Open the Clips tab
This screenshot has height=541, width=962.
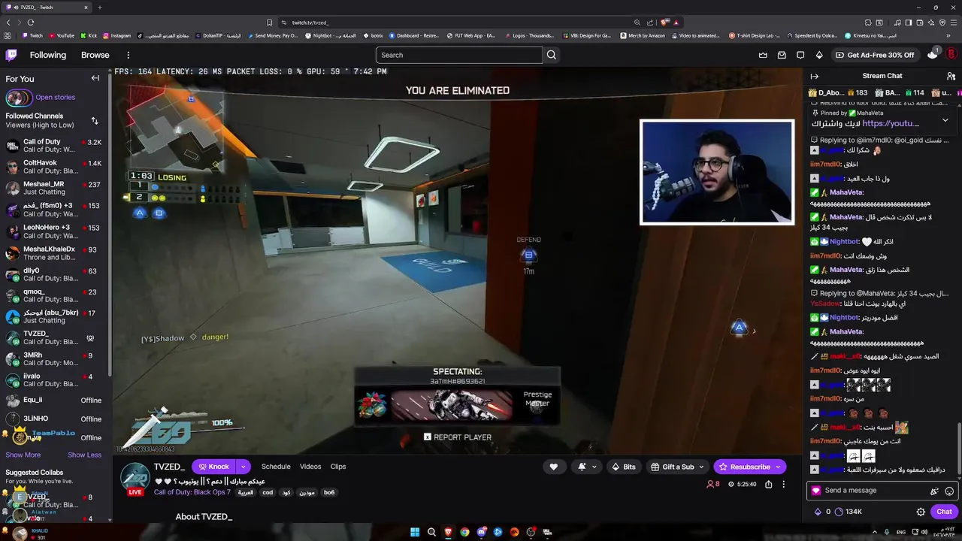coord(338,467)
